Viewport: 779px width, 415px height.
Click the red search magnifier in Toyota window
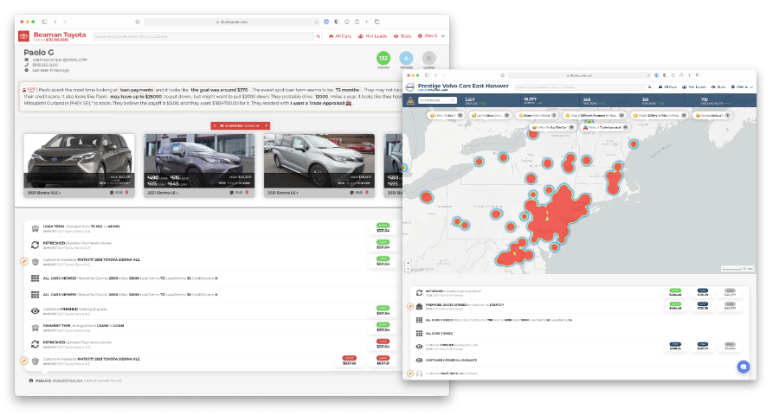318,36
